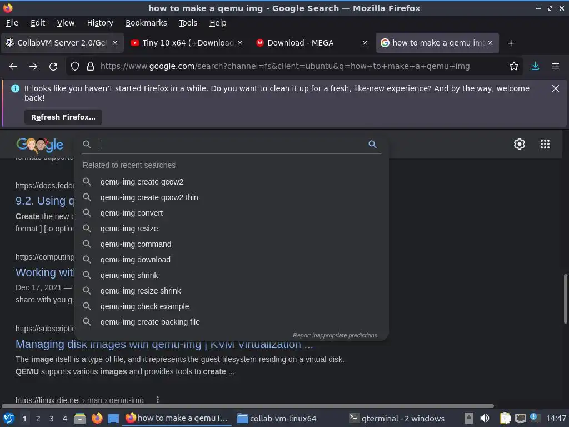The width and height of the screenshot is (569, 427).
Task: Close the Download - MEGA tab
Action: 365,43
